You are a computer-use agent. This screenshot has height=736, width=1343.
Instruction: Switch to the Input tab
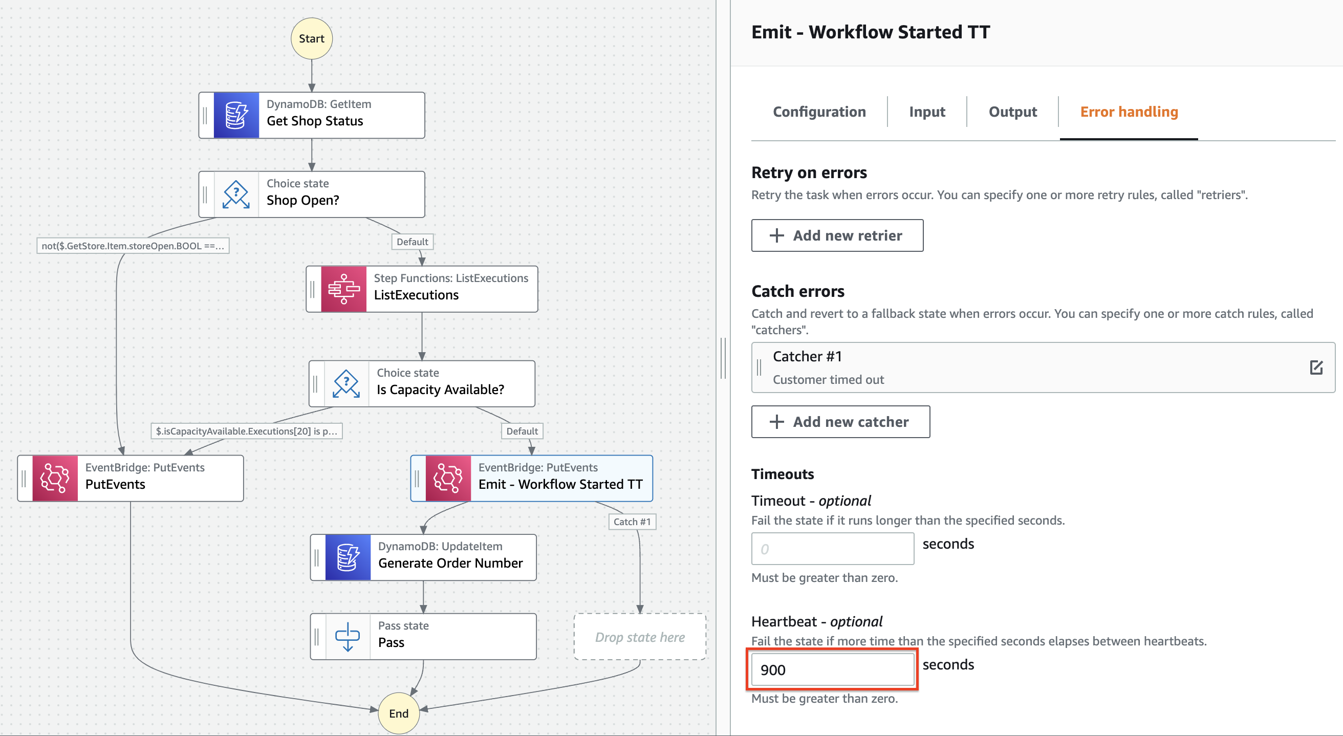[927, 112]
